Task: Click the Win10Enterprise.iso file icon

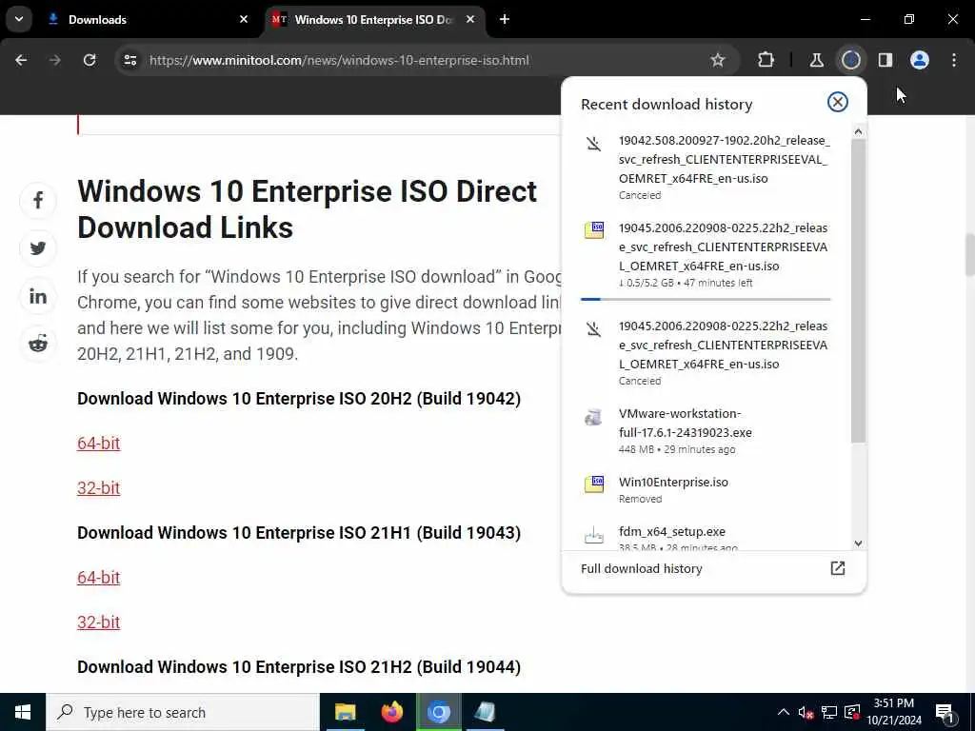Action: (594, 484)
